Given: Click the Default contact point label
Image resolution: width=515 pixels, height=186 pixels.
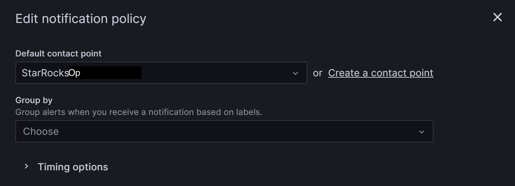Looking at the screenshot, I should click(x=59, y=54).
